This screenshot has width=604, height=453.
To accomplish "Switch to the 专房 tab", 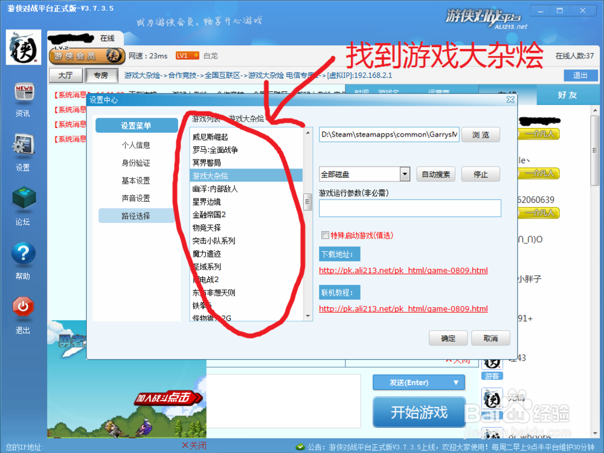I will 100,75.
